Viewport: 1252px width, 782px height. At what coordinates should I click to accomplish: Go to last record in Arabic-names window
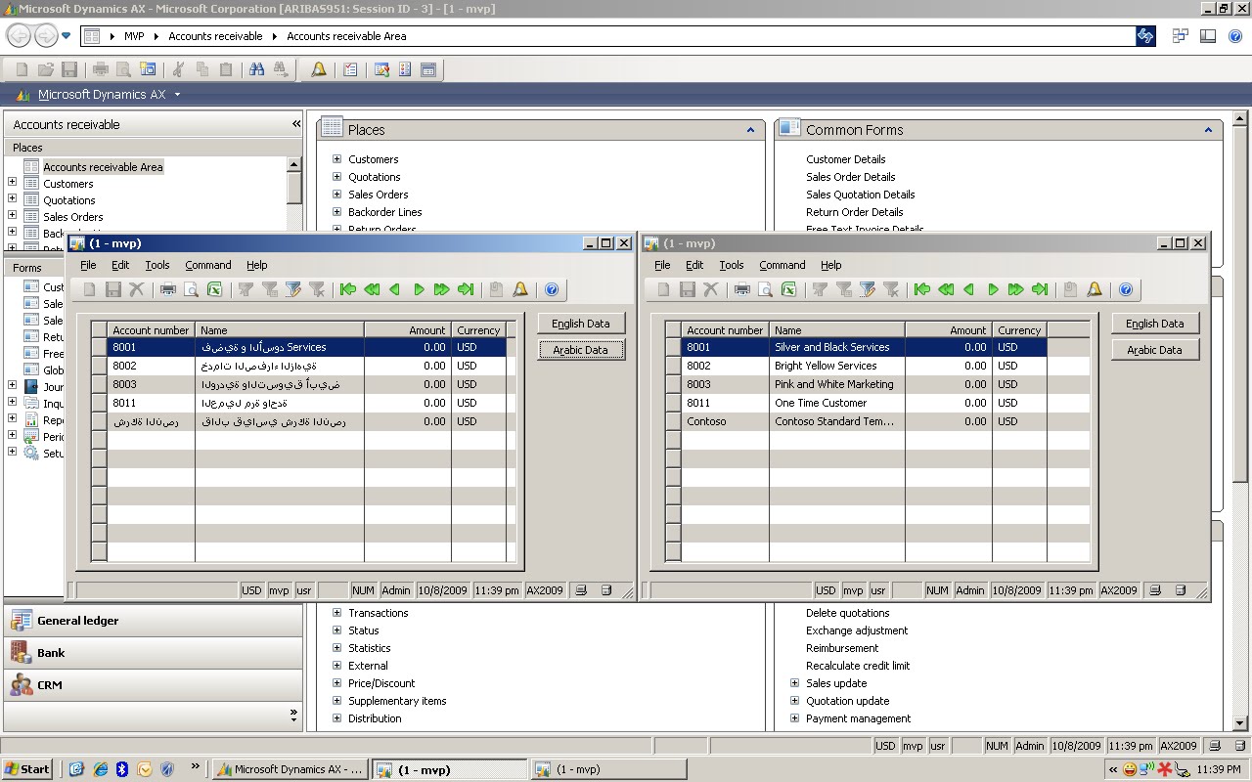(466, 289)
